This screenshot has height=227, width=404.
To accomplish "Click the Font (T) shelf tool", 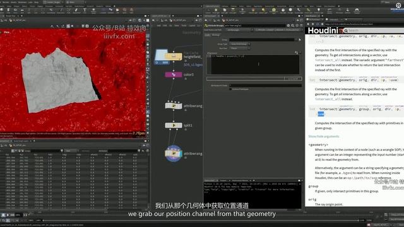I will coord(85,10).
